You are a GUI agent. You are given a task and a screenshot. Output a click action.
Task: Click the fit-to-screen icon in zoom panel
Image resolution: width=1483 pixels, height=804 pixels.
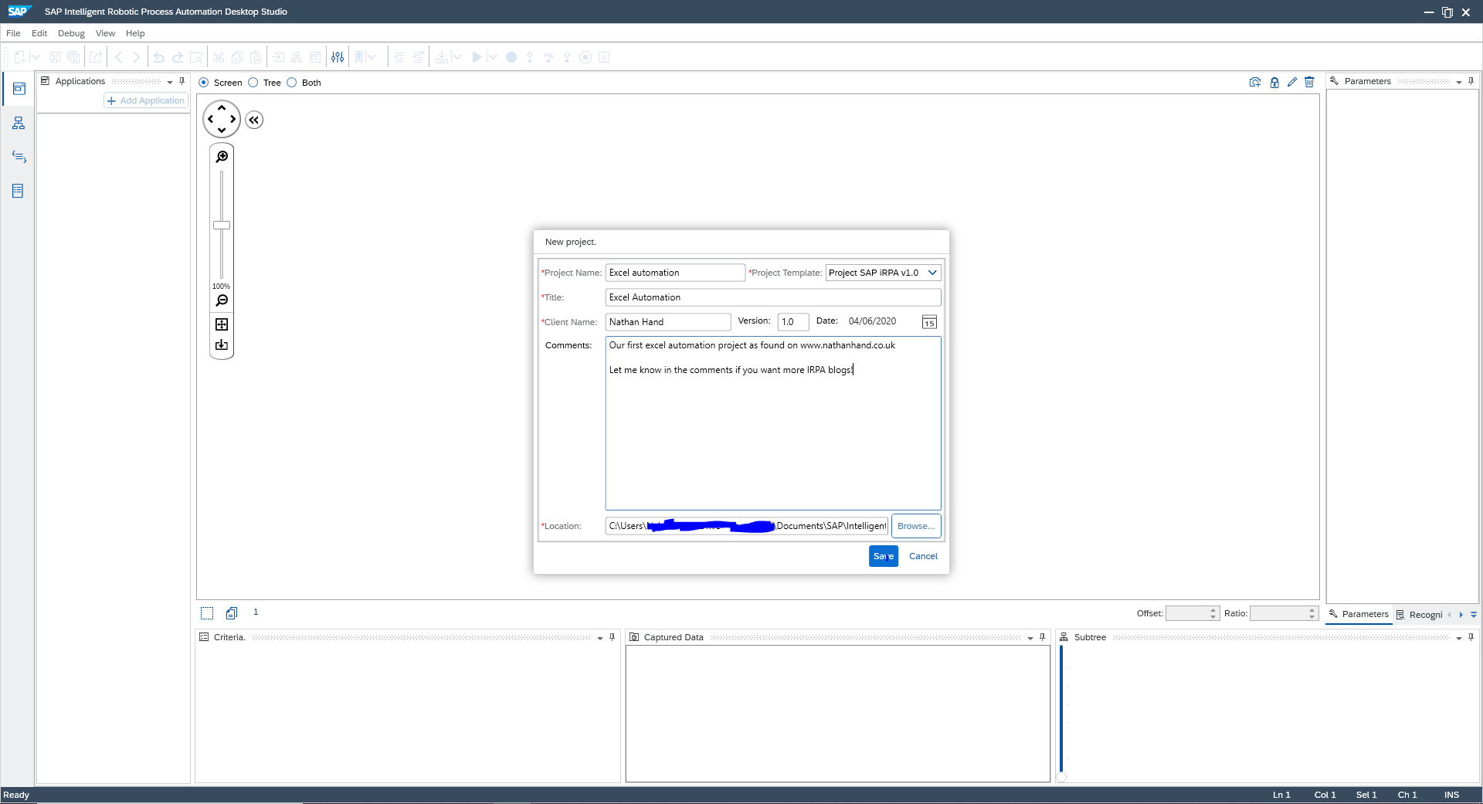[222, 324]
